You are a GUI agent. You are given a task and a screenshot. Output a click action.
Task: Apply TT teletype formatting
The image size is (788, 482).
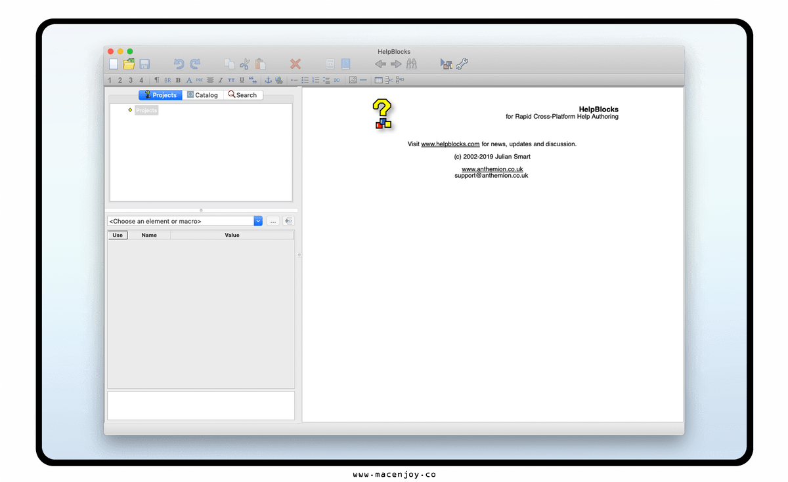pyautogui.click(x=231, y=80)
